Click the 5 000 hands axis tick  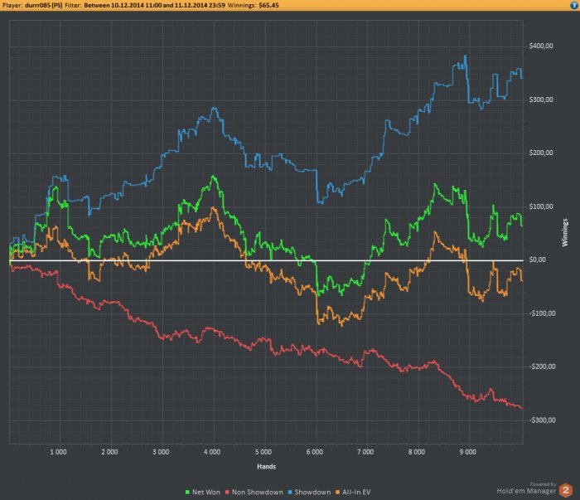point(263,452)
